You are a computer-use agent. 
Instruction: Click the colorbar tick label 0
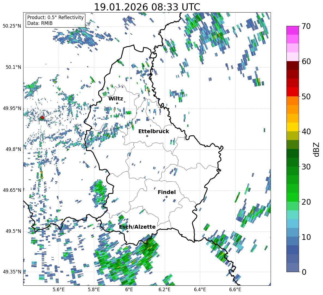click(304, 272)
